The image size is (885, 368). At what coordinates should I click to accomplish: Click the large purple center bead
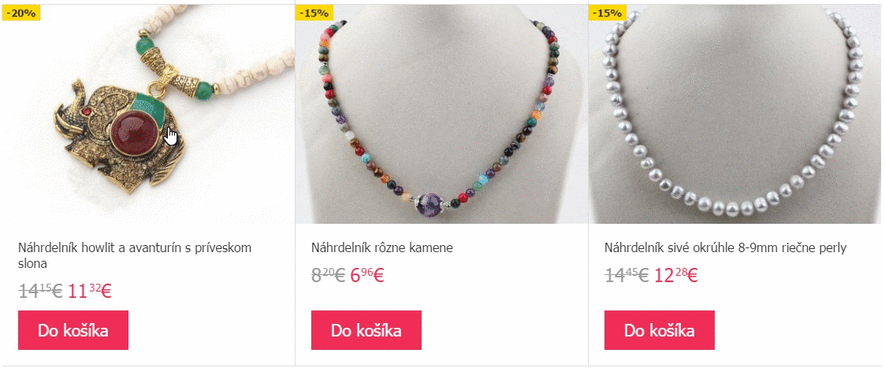click(431, 203)
